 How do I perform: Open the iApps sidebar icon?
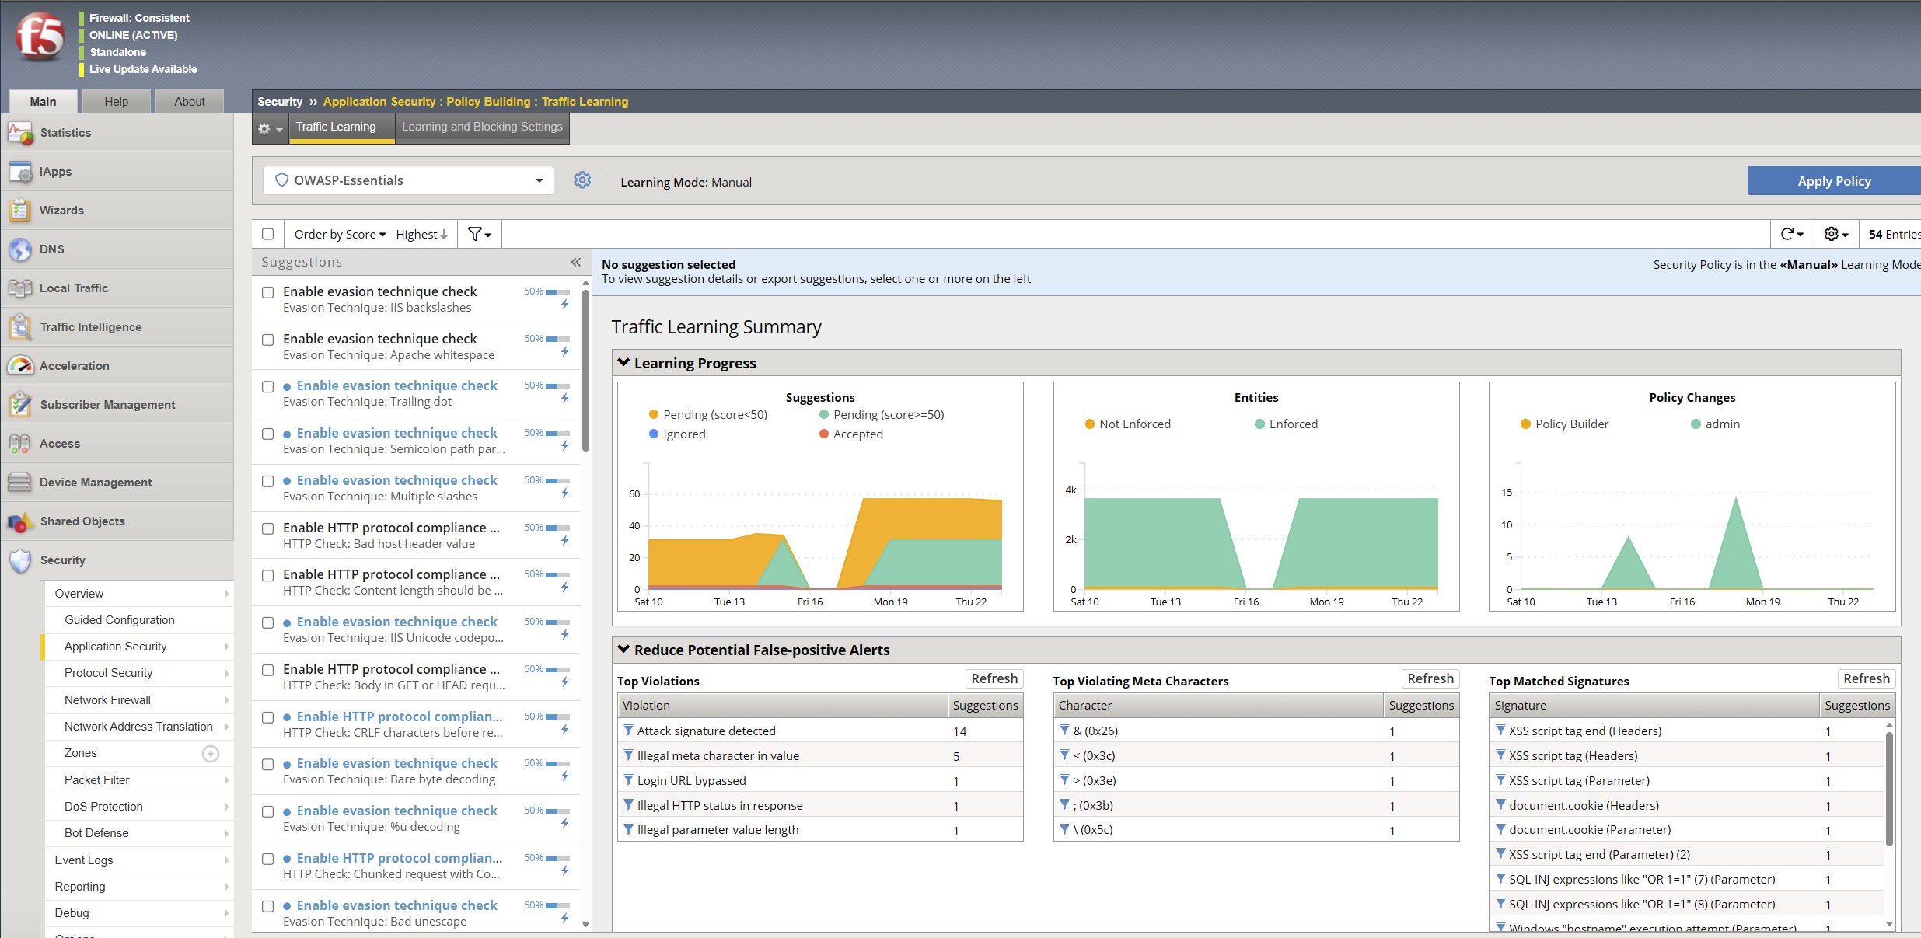point(20,172)
